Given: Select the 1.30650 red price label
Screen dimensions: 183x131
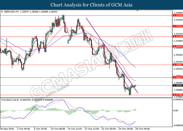Looking at the screenshot, I should click(178, 46).
